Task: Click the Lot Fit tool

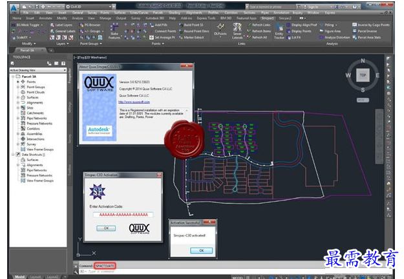Action: click(293, 37)
